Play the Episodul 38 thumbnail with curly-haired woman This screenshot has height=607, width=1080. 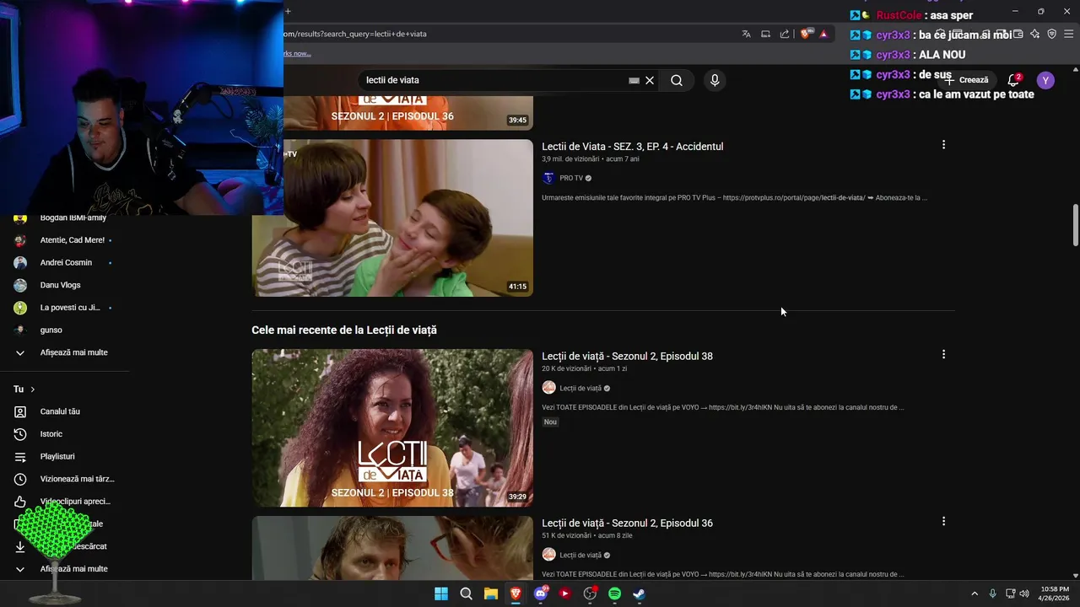392,428
